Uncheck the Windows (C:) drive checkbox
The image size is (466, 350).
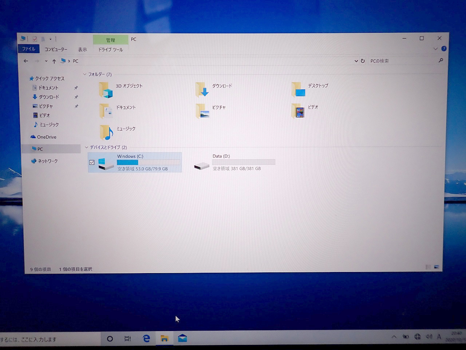coord(92,162)
